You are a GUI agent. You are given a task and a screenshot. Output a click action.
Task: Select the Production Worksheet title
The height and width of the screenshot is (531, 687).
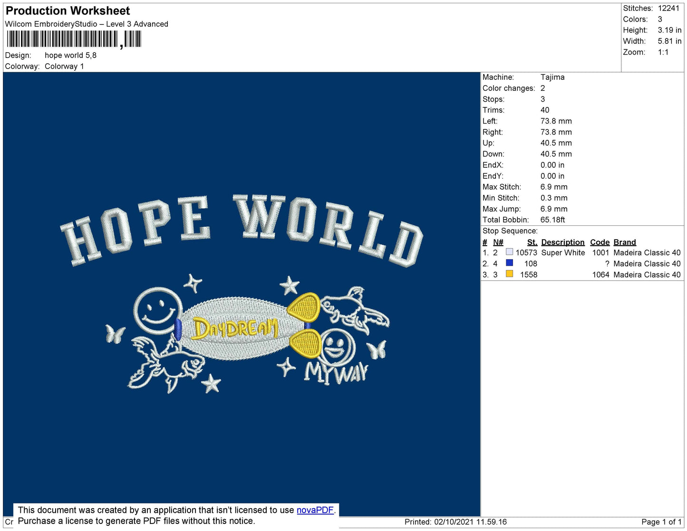point(68,11)
